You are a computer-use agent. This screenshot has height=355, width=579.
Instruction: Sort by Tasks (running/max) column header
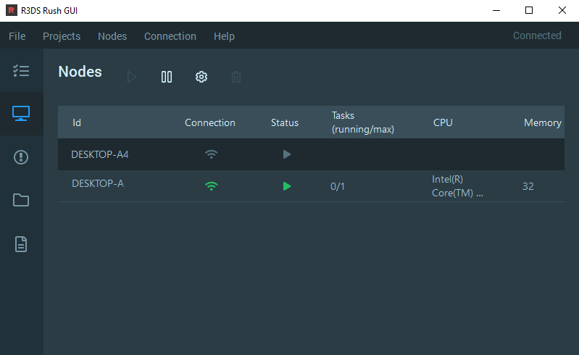(x=363, y=122)
